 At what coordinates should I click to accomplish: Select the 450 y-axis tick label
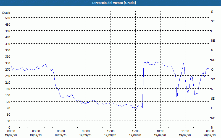click(8, 31)
